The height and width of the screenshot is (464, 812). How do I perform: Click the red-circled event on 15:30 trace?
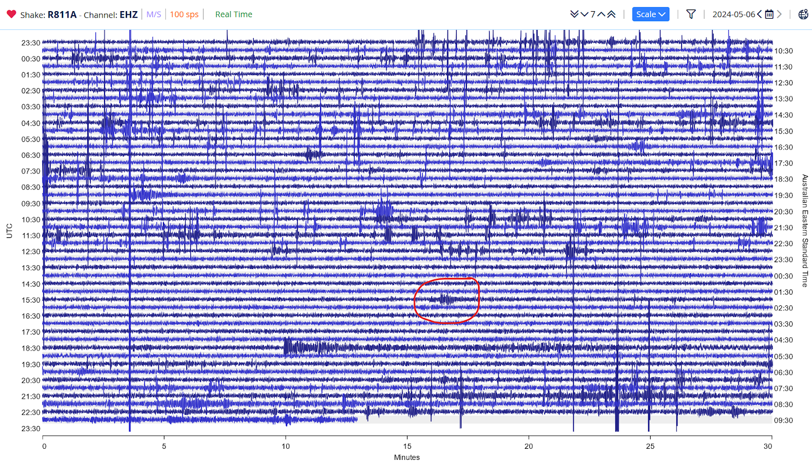coord(446,299)
